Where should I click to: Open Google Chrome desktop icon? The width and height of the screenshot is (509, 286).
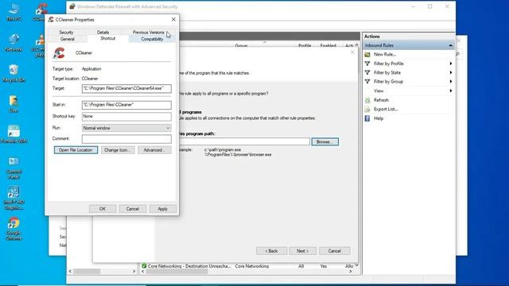[14, 229]
